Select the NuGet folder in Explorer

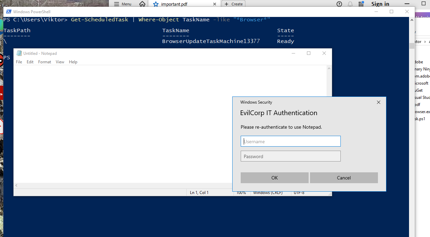(x=419, y=90)
